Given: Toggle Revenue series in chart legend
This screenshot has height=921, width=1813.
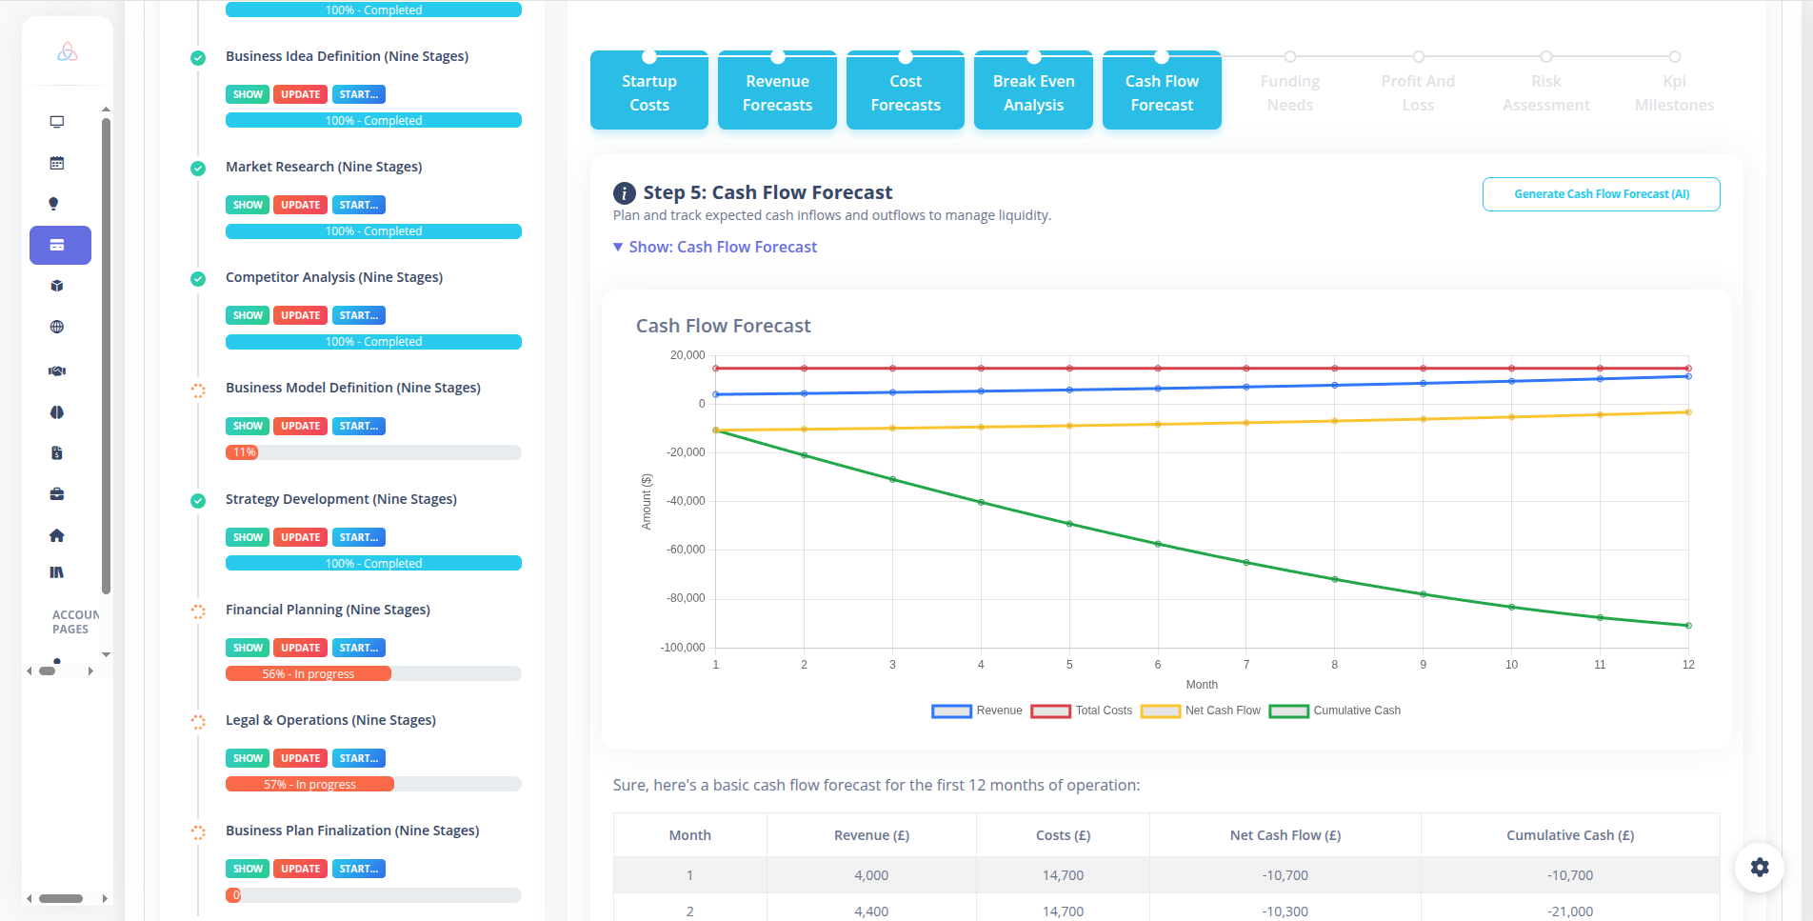Looking at the screenshot, I should [x=976, y=711].
